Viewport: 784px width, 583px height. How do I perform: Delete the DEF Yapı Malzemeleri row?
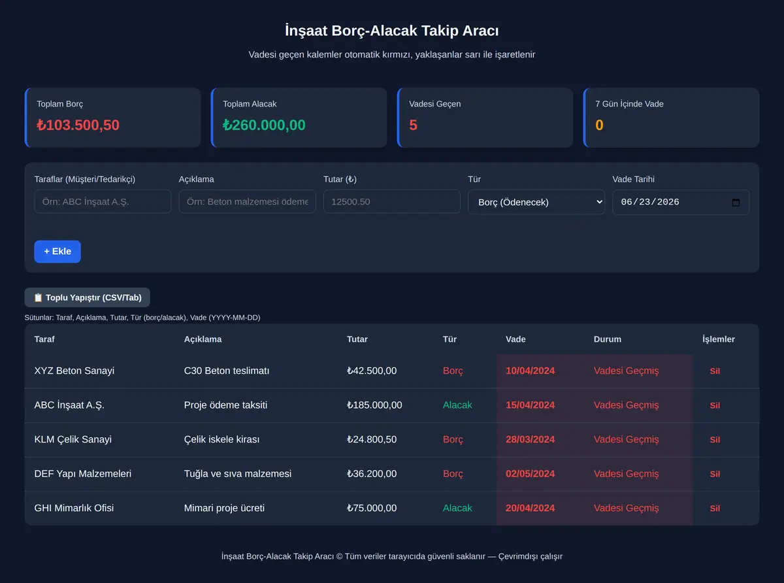[715, 474]
